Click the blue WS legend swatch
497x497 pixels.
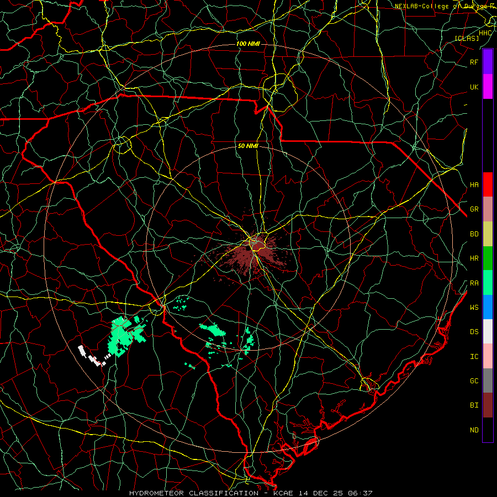pos(488,307)
